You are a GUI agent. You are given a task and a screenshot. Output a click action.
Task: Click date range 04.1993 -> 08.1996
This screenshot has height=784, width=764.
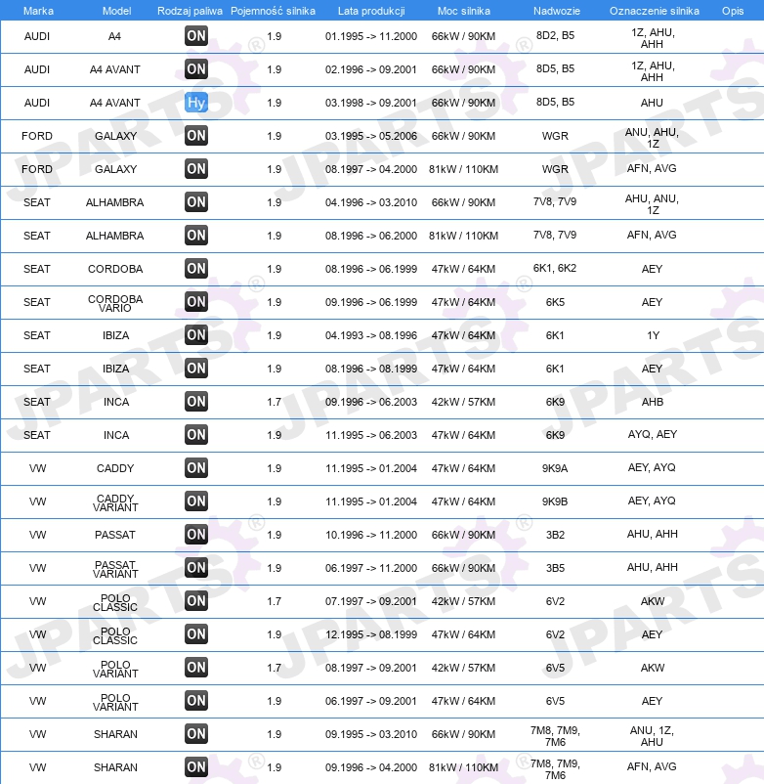tap(370, 335)
